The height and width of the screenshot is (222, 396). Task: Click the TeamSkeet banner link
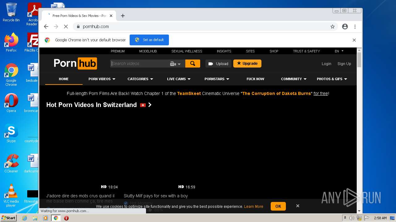click(189, 93)
